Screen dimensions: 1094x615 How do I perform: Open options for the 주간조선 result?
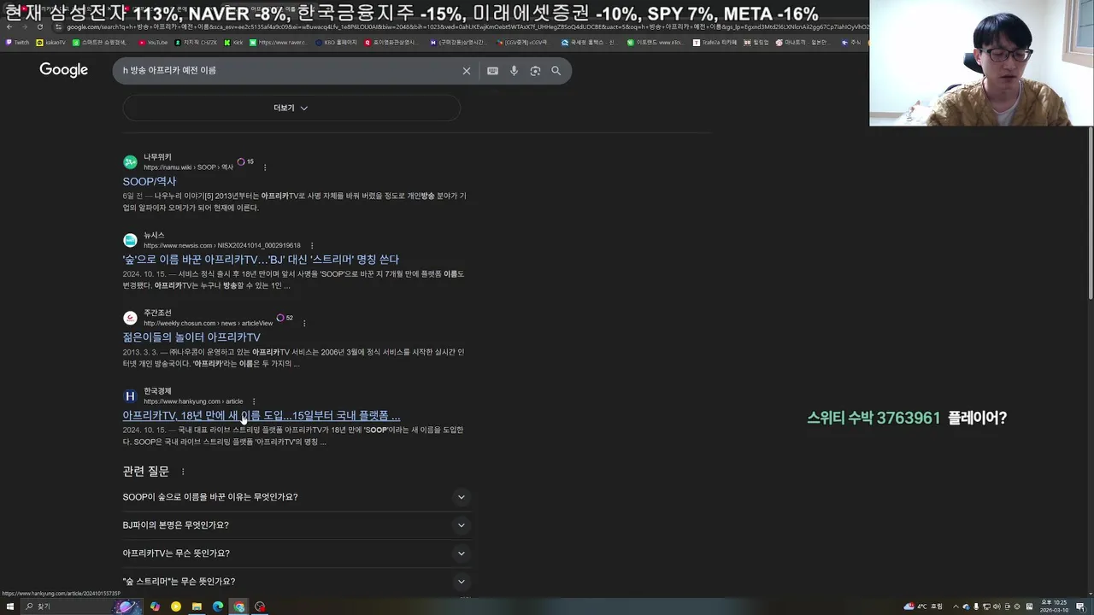pos(304,324)
